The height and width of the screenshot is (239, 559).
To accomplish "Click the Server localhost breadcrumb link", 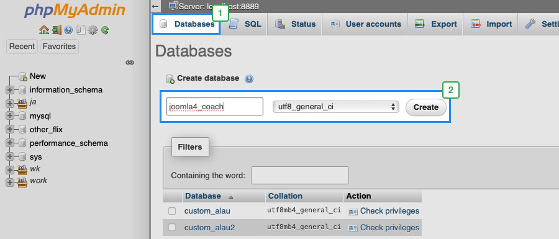I will pos(219,6).
